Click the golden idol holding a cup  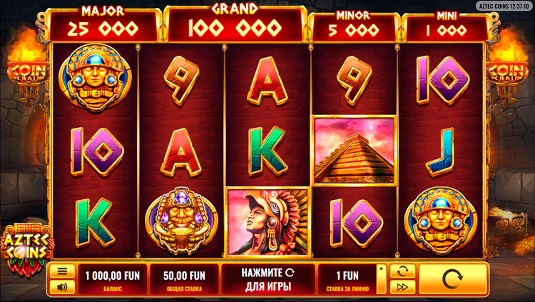(x=181, y=221)
